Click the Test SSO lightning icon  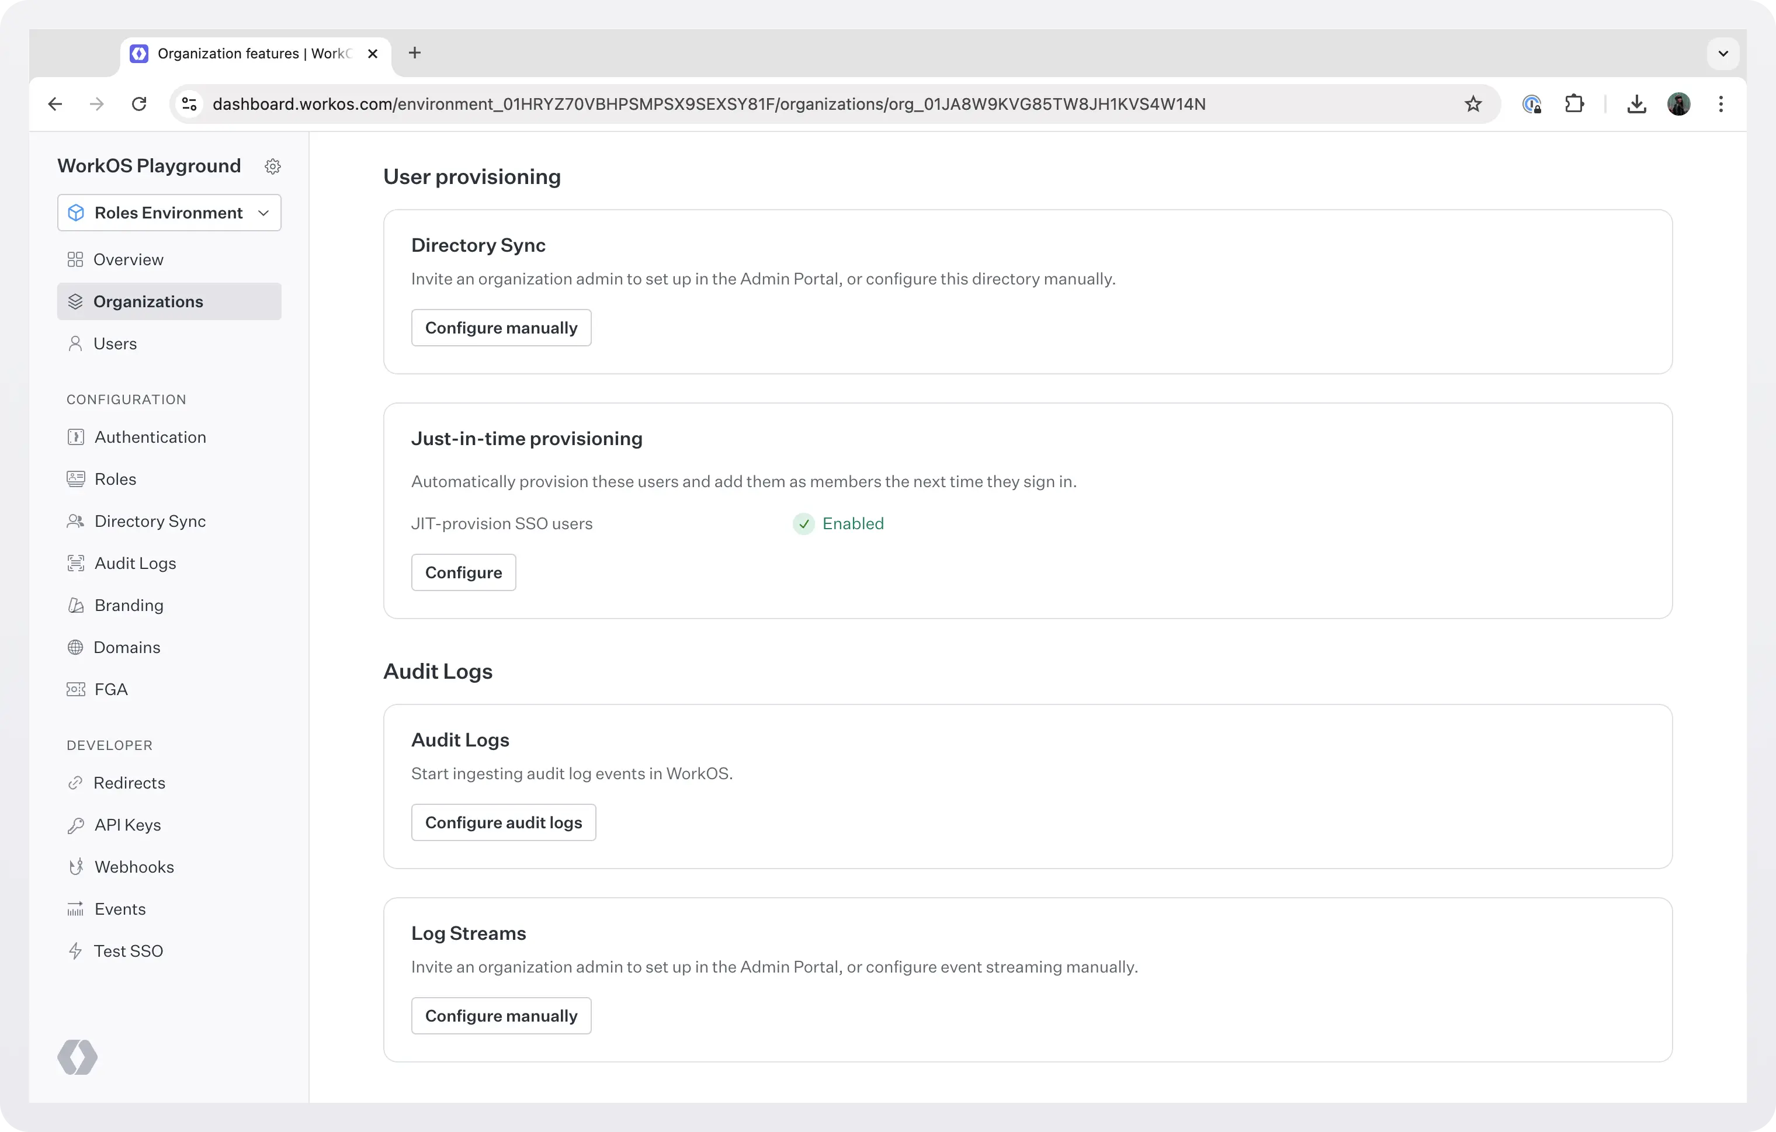click(75, 952)
